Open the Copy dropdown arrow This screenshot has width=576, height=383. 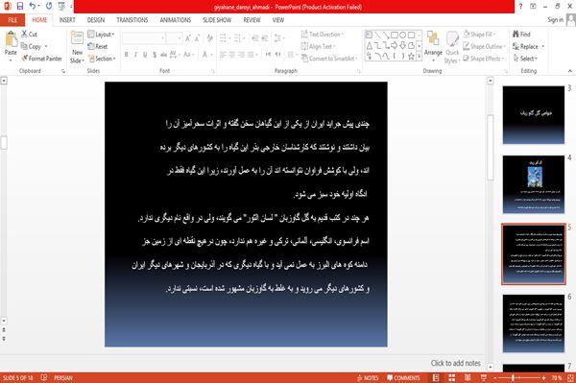46,47
